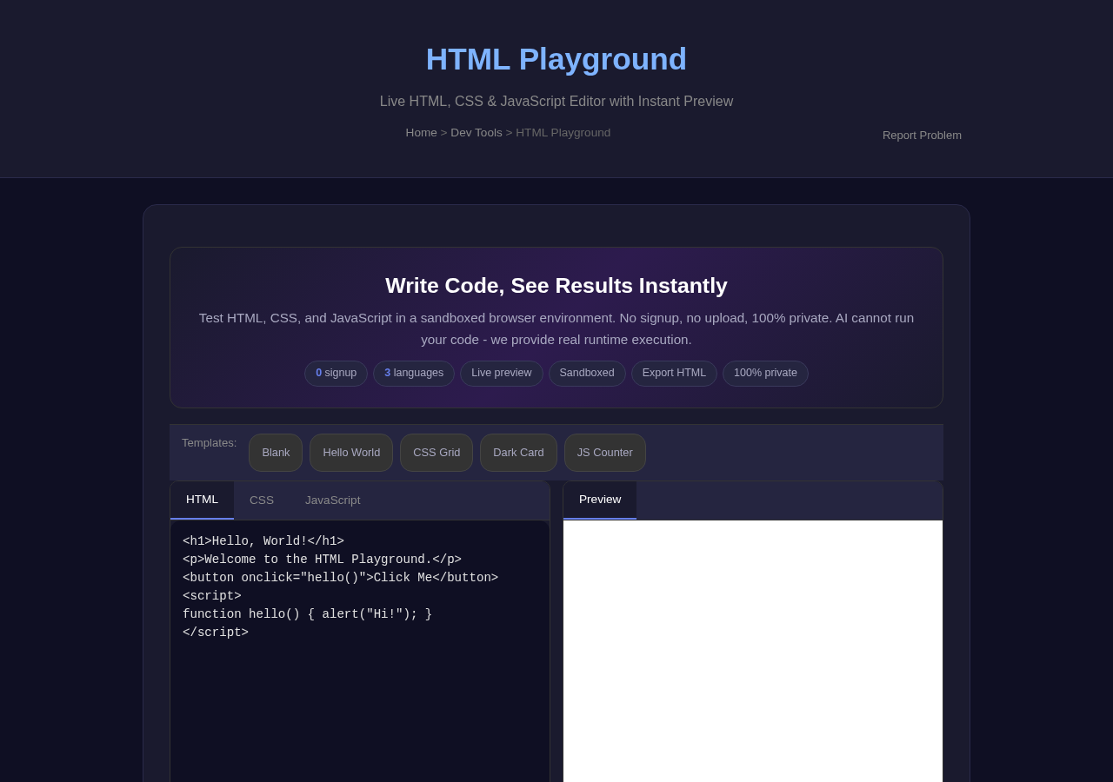Click 'Write Code, See Results Instantly' heading
This screenshot has width=1113, height=782.
(556, 286)
